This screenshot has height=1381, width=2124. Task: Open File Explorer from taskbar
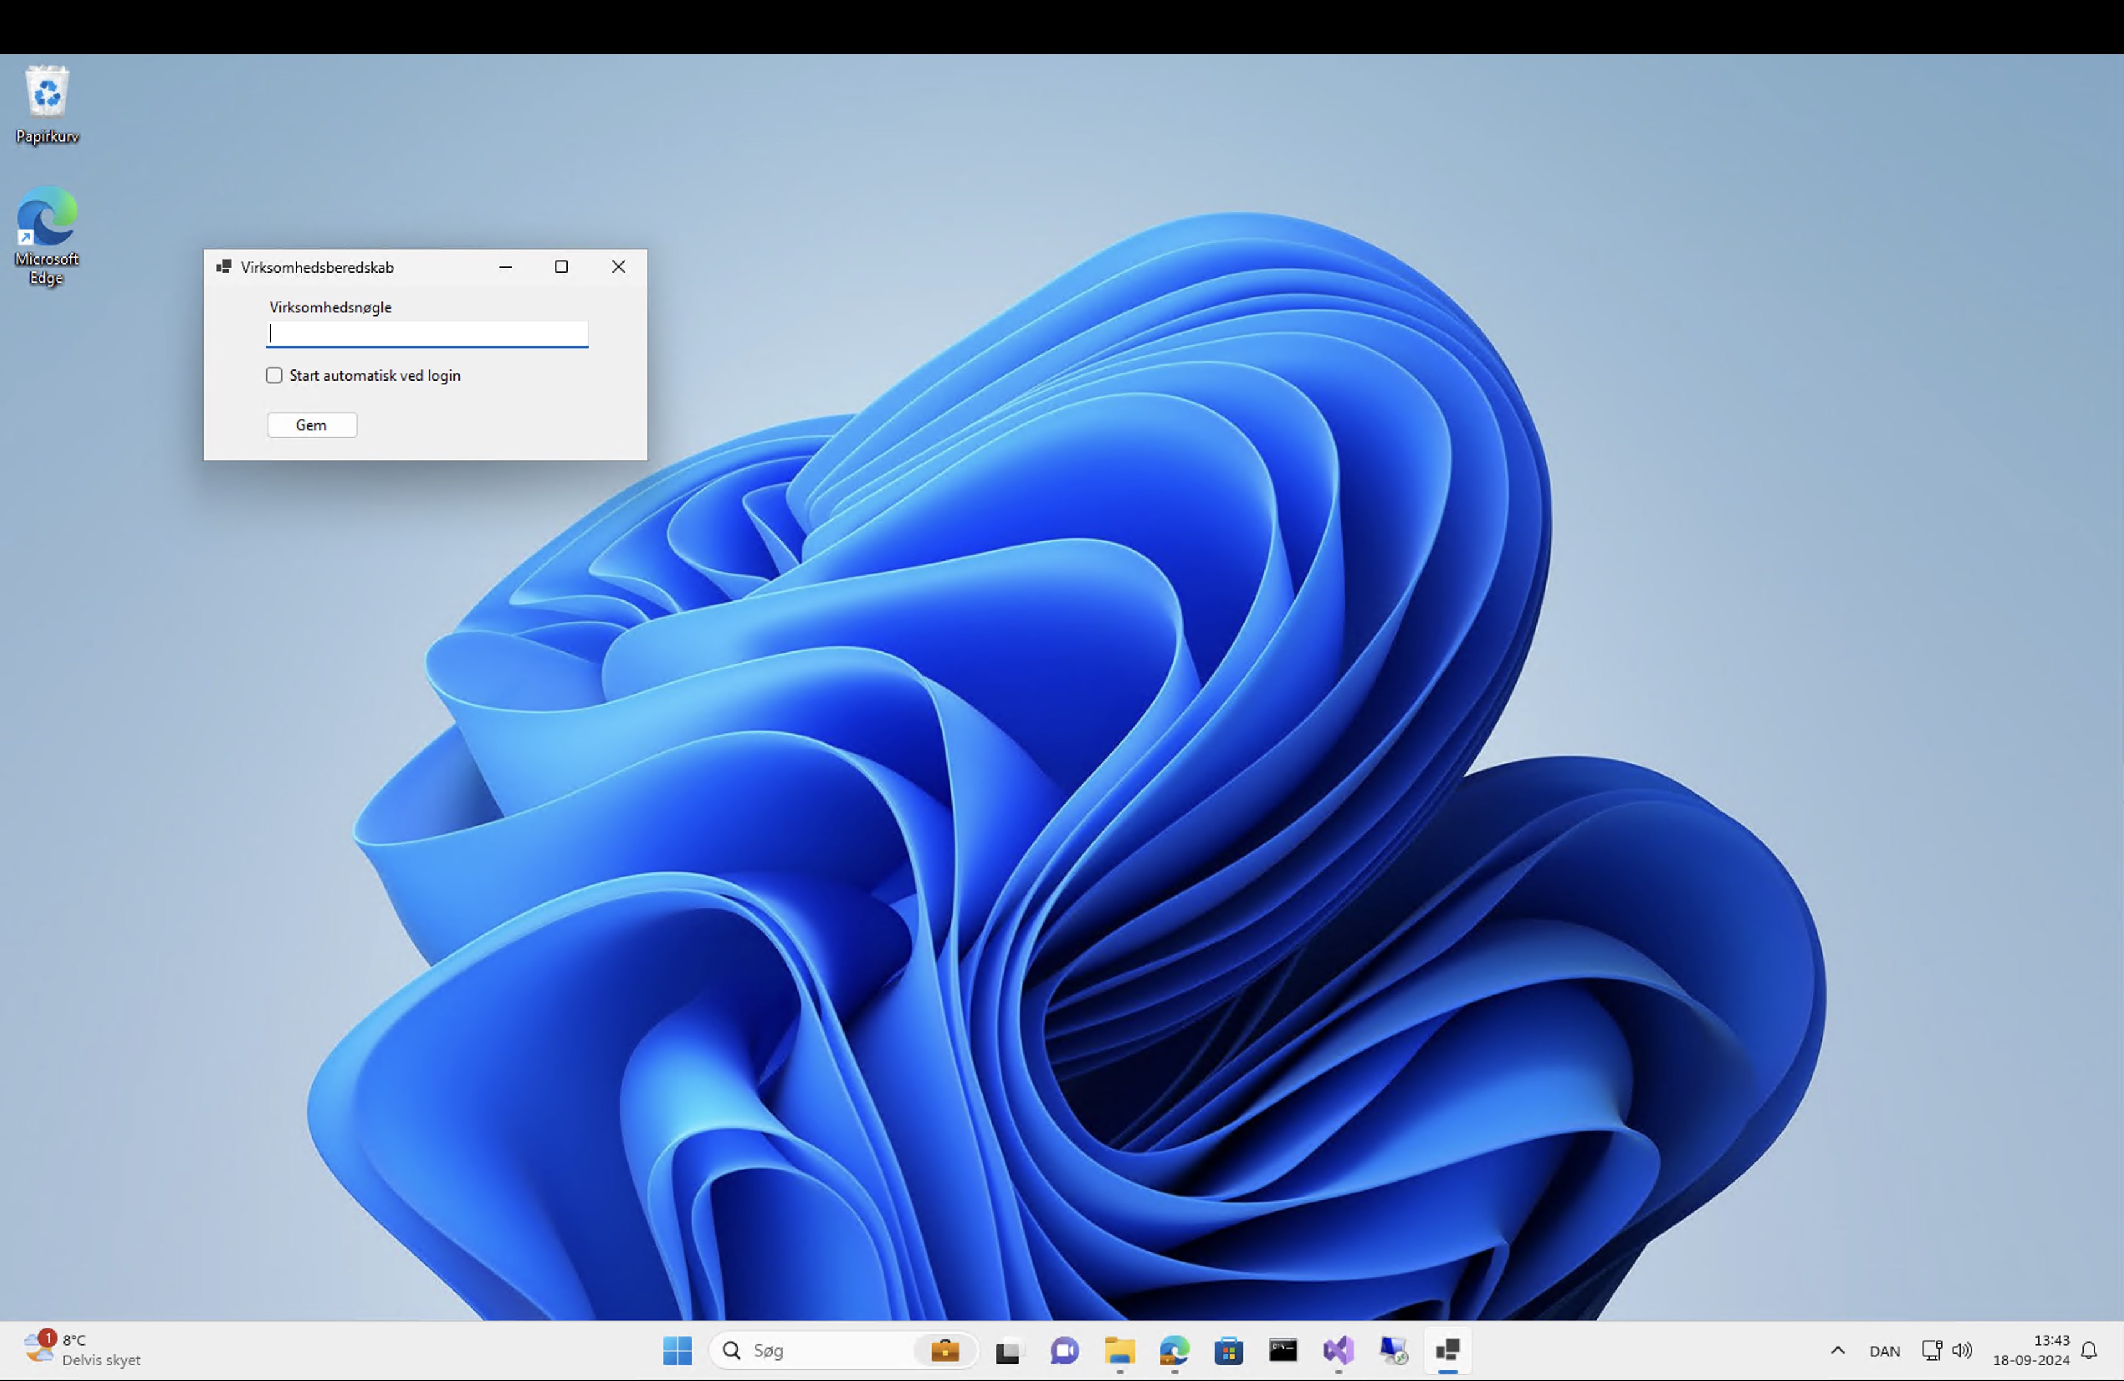point(1119,1351)
